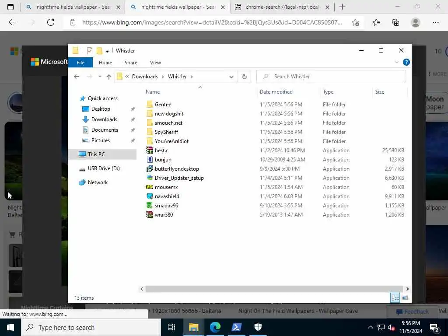Viewport: 448px width, 336px height.
Task: Open PowerShell from taskbar
Action: [x=237, y=327]
